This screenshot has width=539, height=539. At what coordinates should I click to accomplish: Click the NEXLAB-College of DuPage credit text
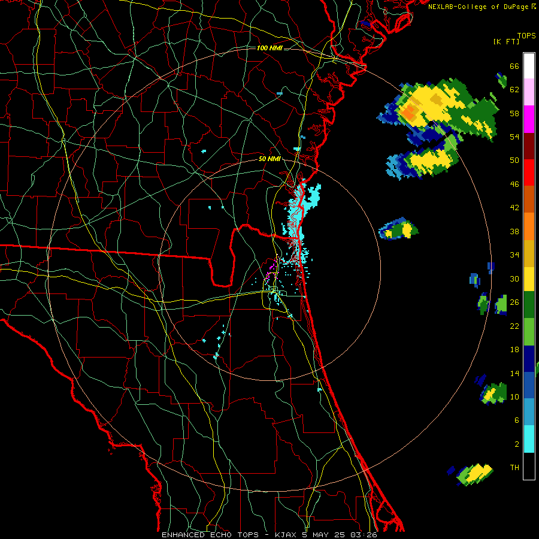point(479,7)
